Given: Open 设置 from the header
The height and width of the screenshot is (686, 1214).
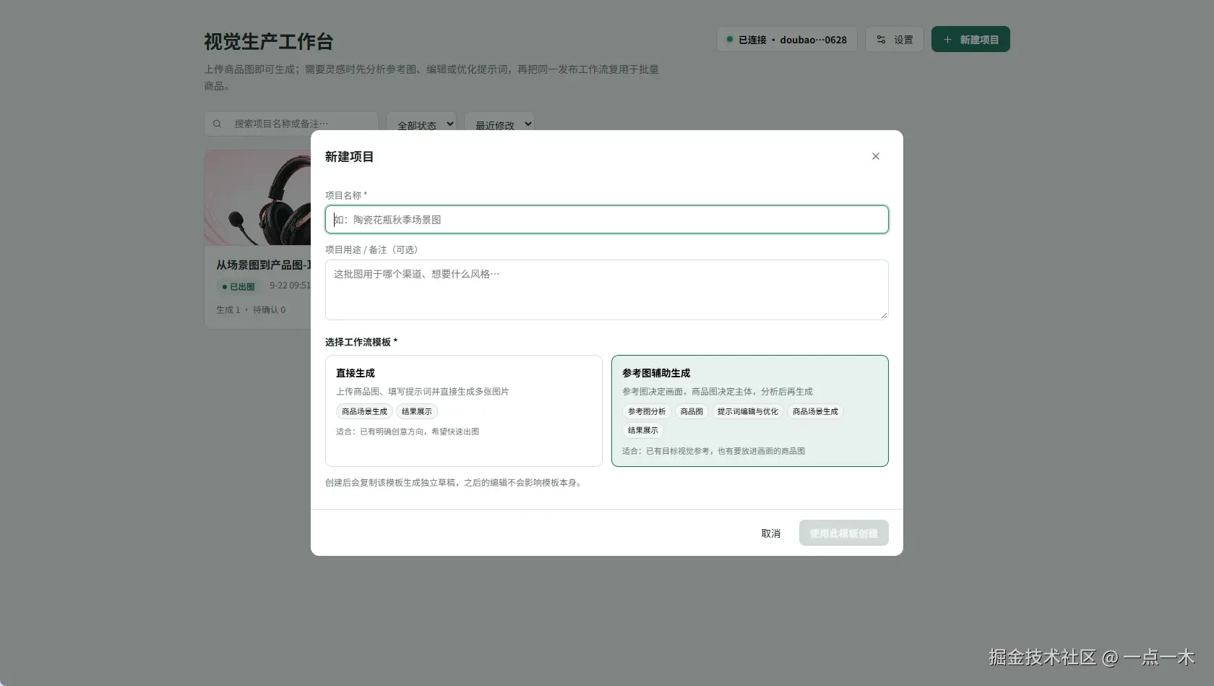Looking at the screenshot, I should point(895,40).
